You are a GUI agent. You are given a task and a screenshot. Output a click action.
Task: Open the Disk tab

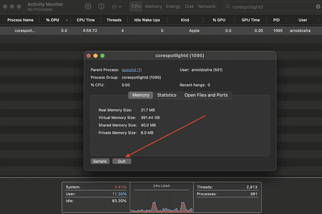click(x=189, y=6)
